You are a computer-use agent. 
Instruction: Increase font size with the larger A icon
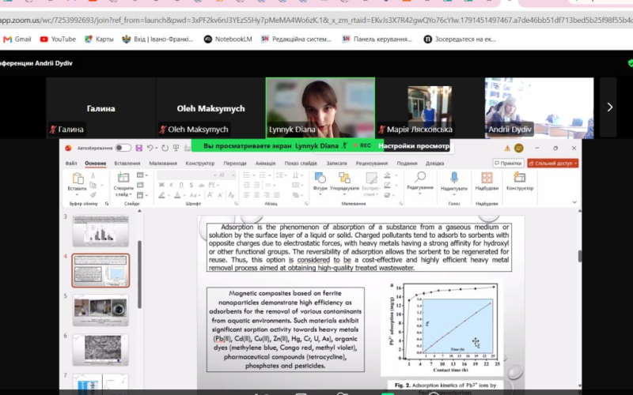point(210,195)
